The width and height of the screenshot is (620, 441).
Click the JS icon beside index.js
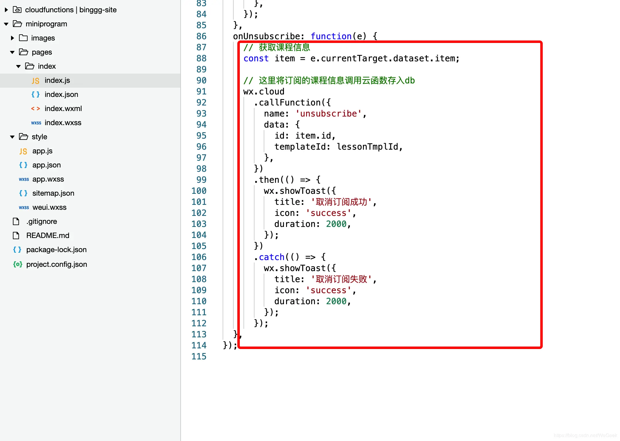click(35, 81)
